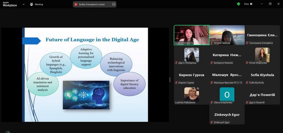Open the Zoom Workplace dropdown chevron

[23, 4]
